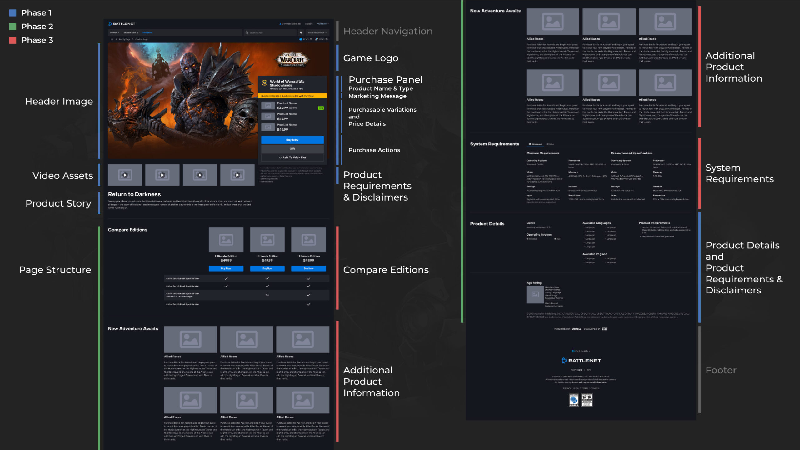
Task: Open the LEGAL footer link
Action: pyautogui.click(x=576, y=388)
